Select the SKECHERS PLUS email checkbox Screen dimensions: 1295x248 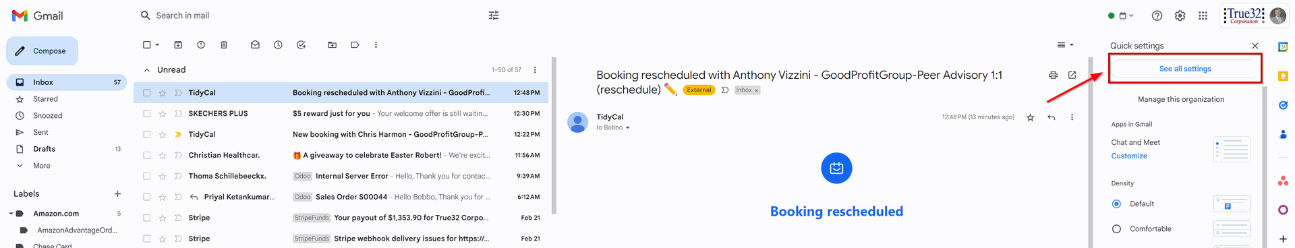click(x=147, y=114)
